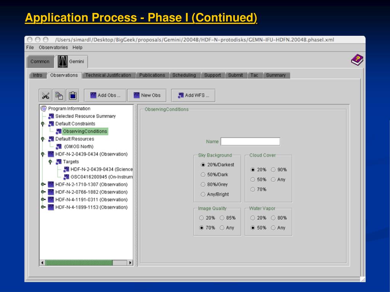
Task: Click HDF-N-2-0766-1882 observation icon
Action: (x=51, y=192)
